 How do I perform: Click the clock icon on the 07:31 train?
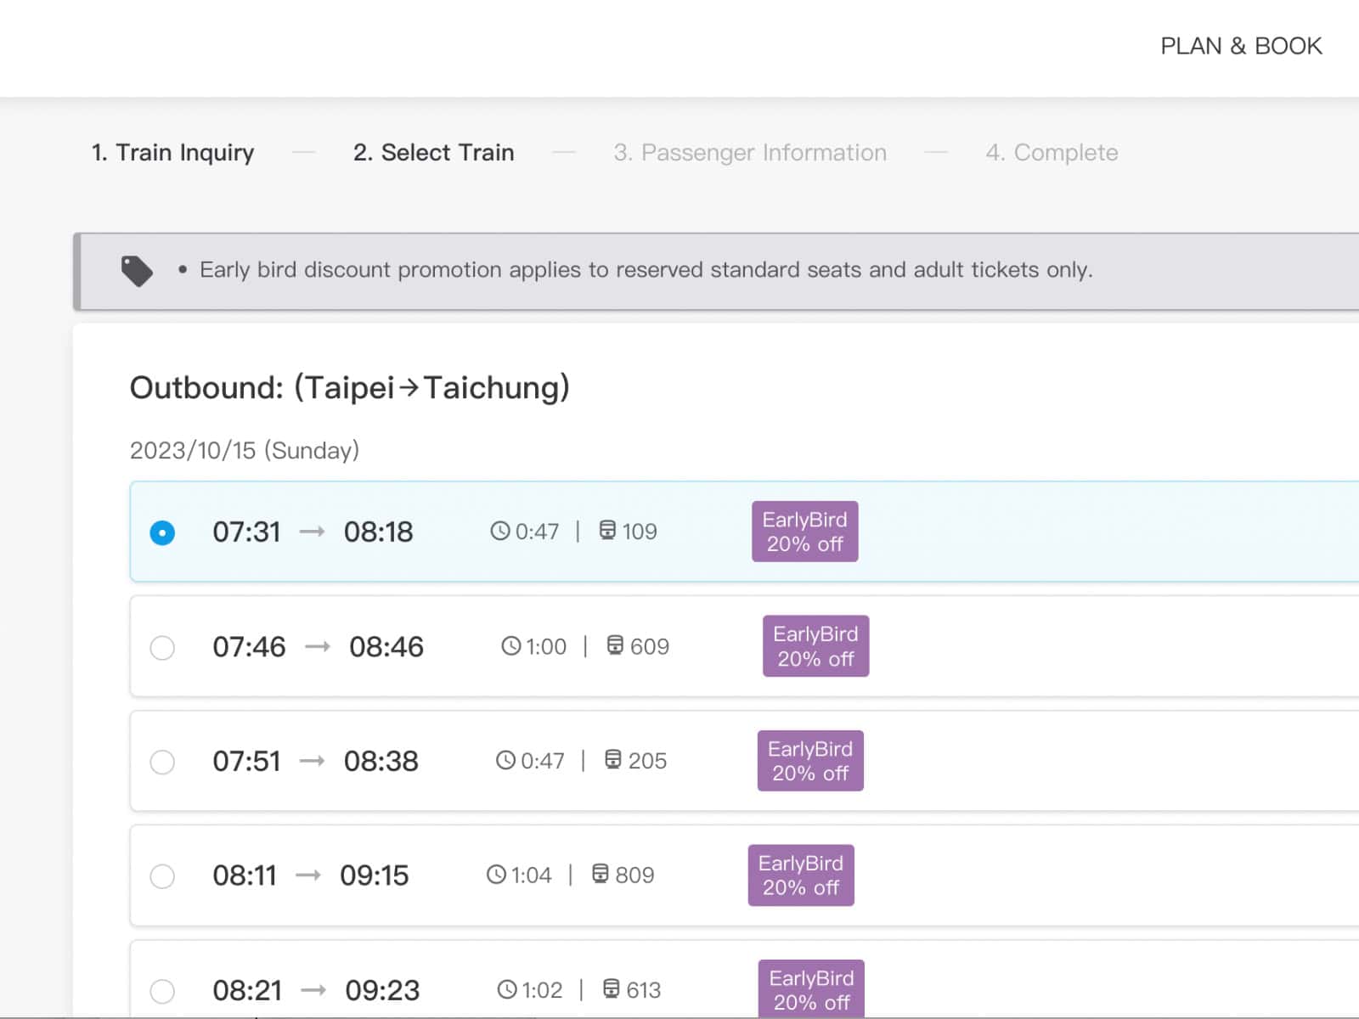[x=500, y=532]
